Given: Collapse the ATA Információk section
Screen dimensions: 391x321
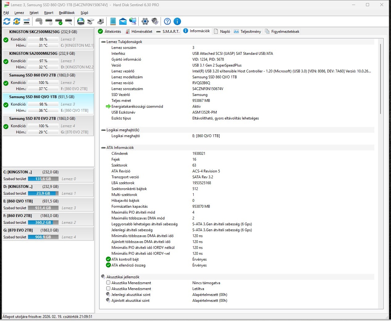Looking at the screenshot, I should pos(103,148).
